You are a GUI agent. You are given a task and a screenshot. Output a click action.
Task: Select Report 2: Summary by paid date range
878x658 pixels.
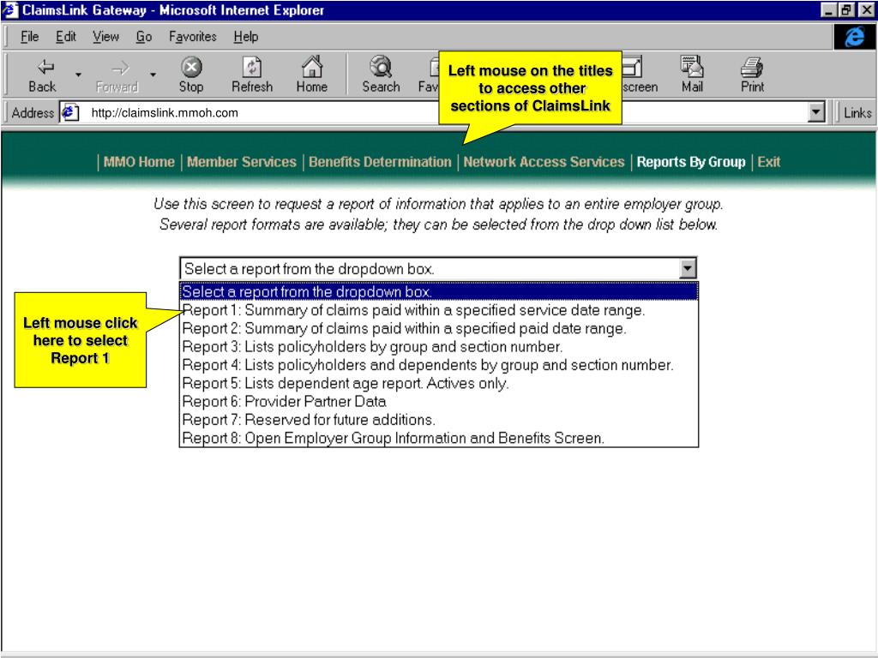point(439,328)
